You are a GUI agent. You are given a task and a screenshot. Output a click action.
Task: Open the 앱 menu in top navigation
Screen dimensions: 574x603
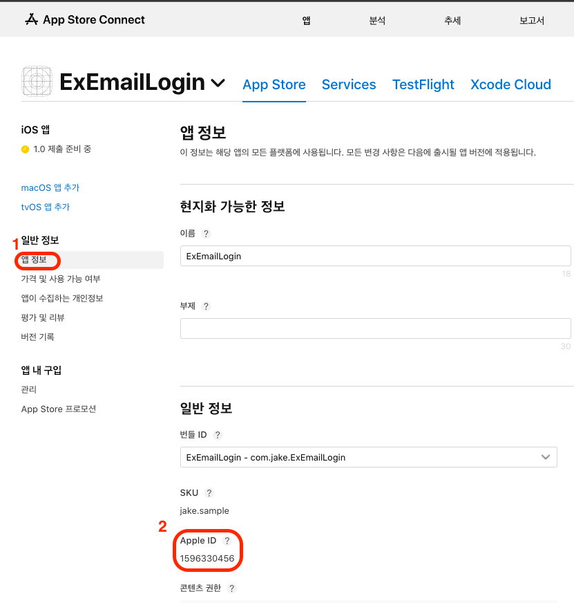[306, 20]
